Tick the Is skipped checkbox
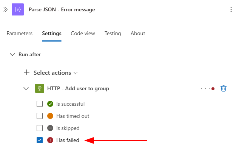 (x=40, y=128)
